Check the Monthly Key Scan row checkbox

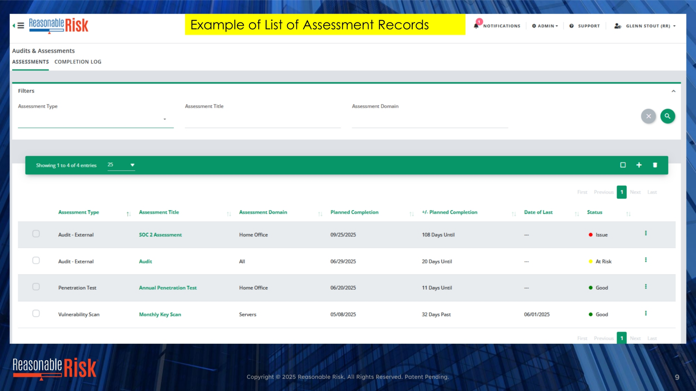36,313
